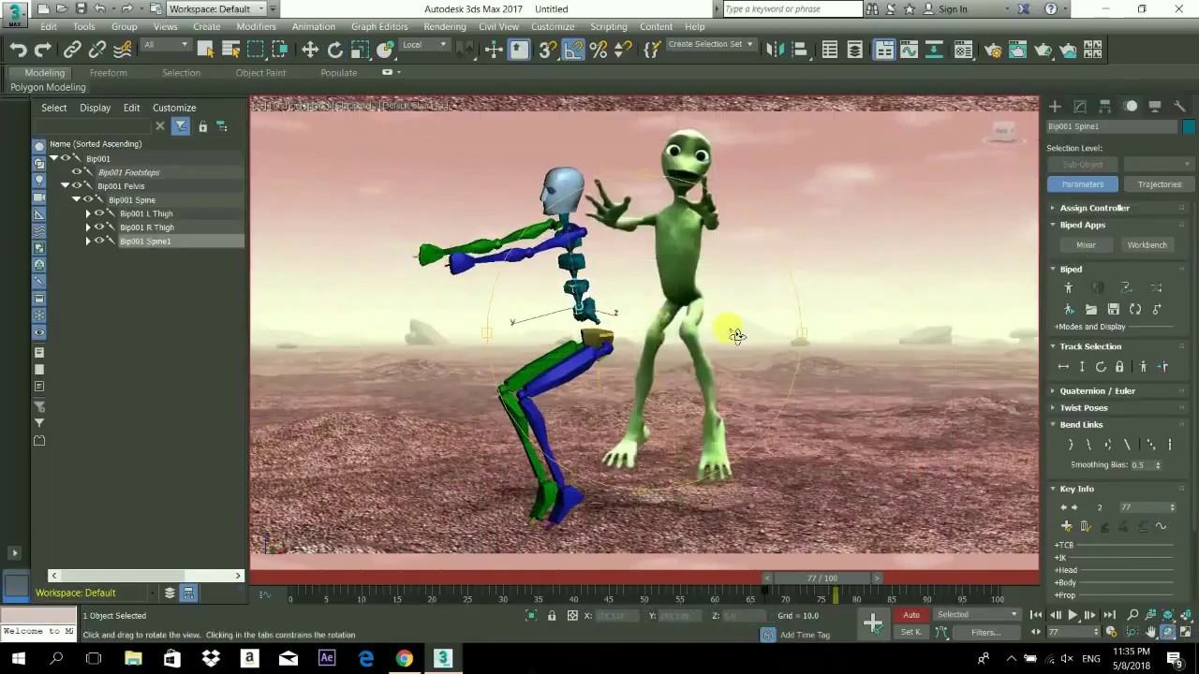This screenshot has height=674, width=1199.
Task: Activate the Select and Move tool
Action: (310, 50)
